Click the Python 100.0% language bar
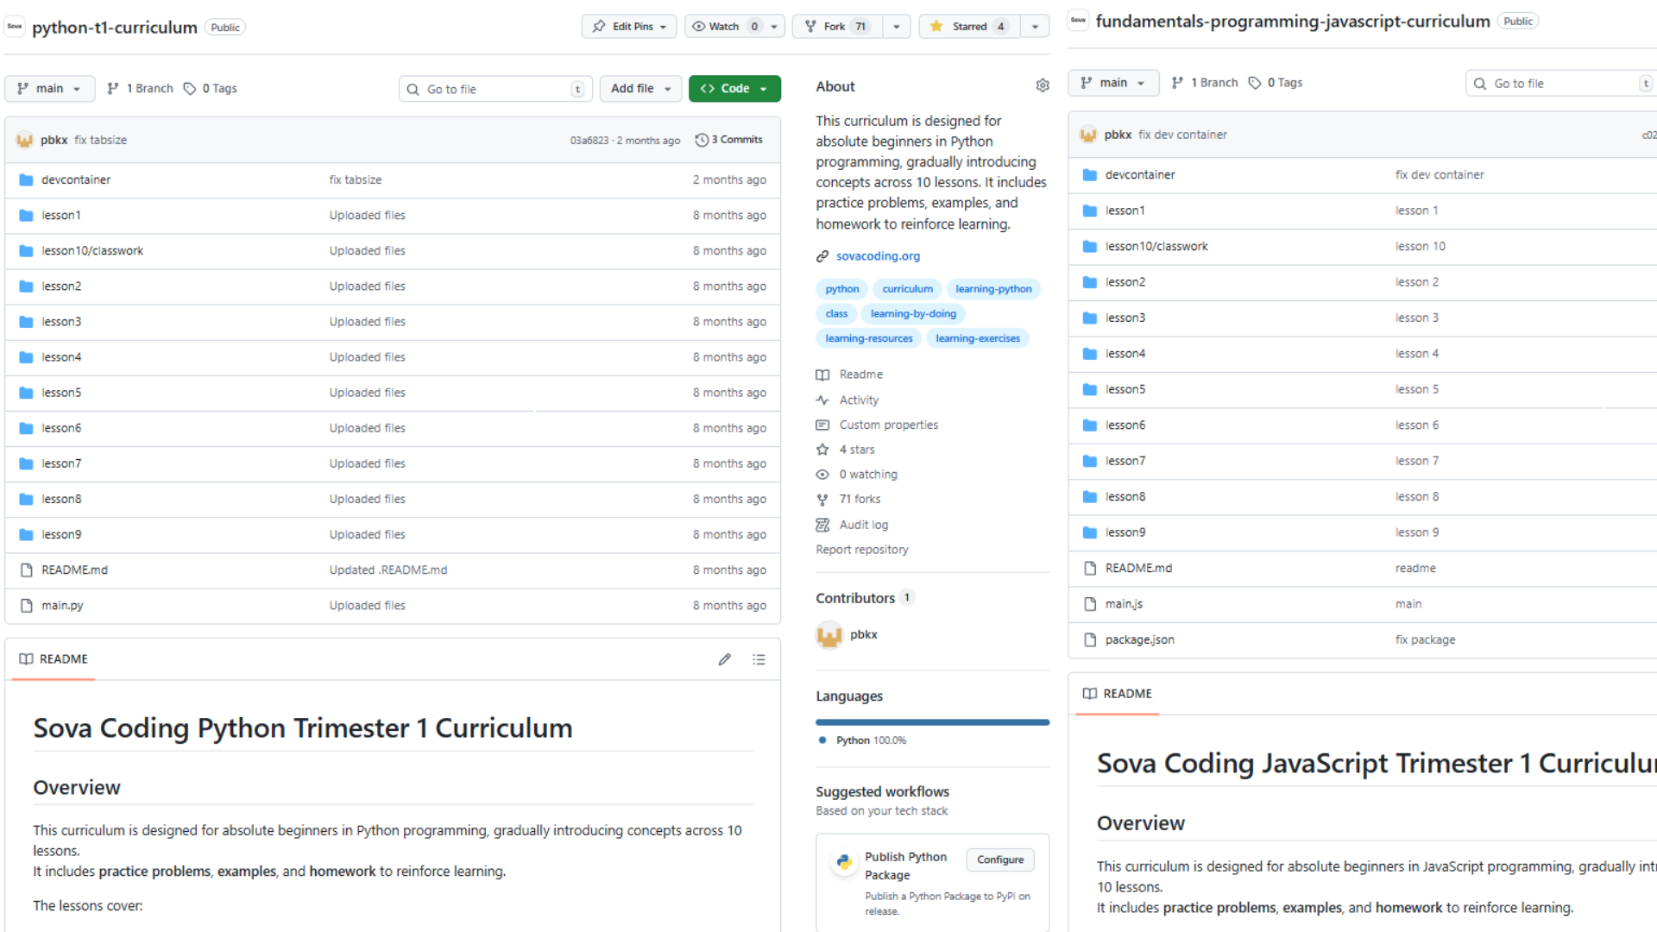Image resolution: width=1657 pixels, height=932 pixels. pos(932,722)
